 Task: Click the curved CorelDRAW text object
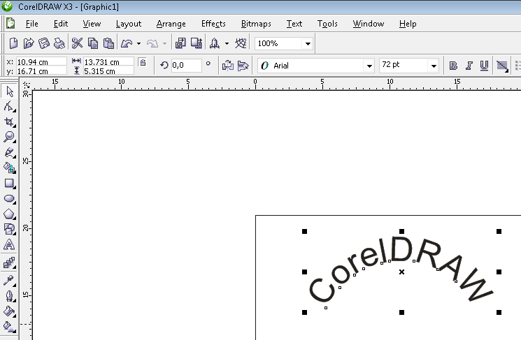[x=401, y=269]
